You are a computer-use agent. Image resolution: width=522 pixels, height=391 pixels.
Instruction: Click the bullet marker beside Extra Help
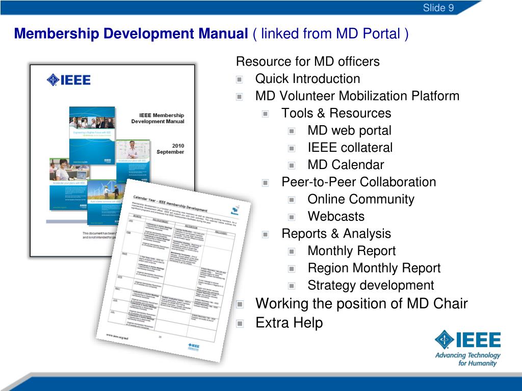coord(240,323)
